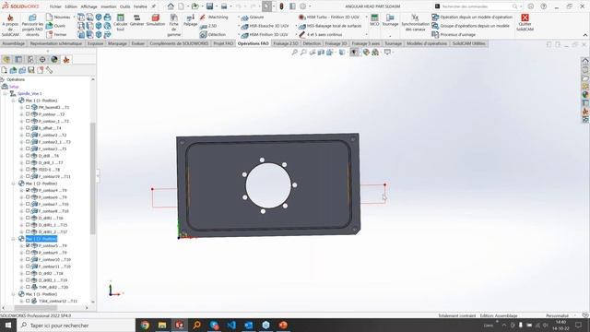This screenshot has height=332, width=590.
Task: Toggle checkbox for D_drill ...T6
Action: tap(28, 156)
